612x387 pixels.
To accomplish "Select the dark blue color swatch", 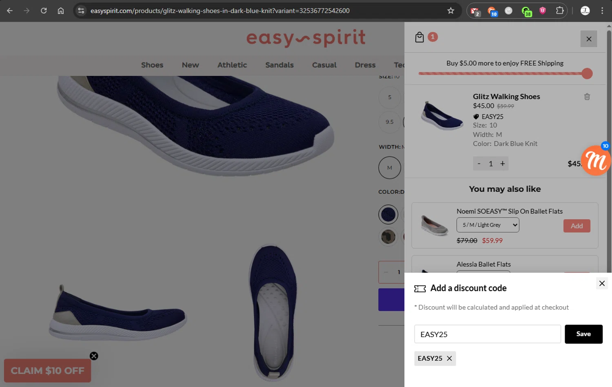I will [x=388, y=215].
